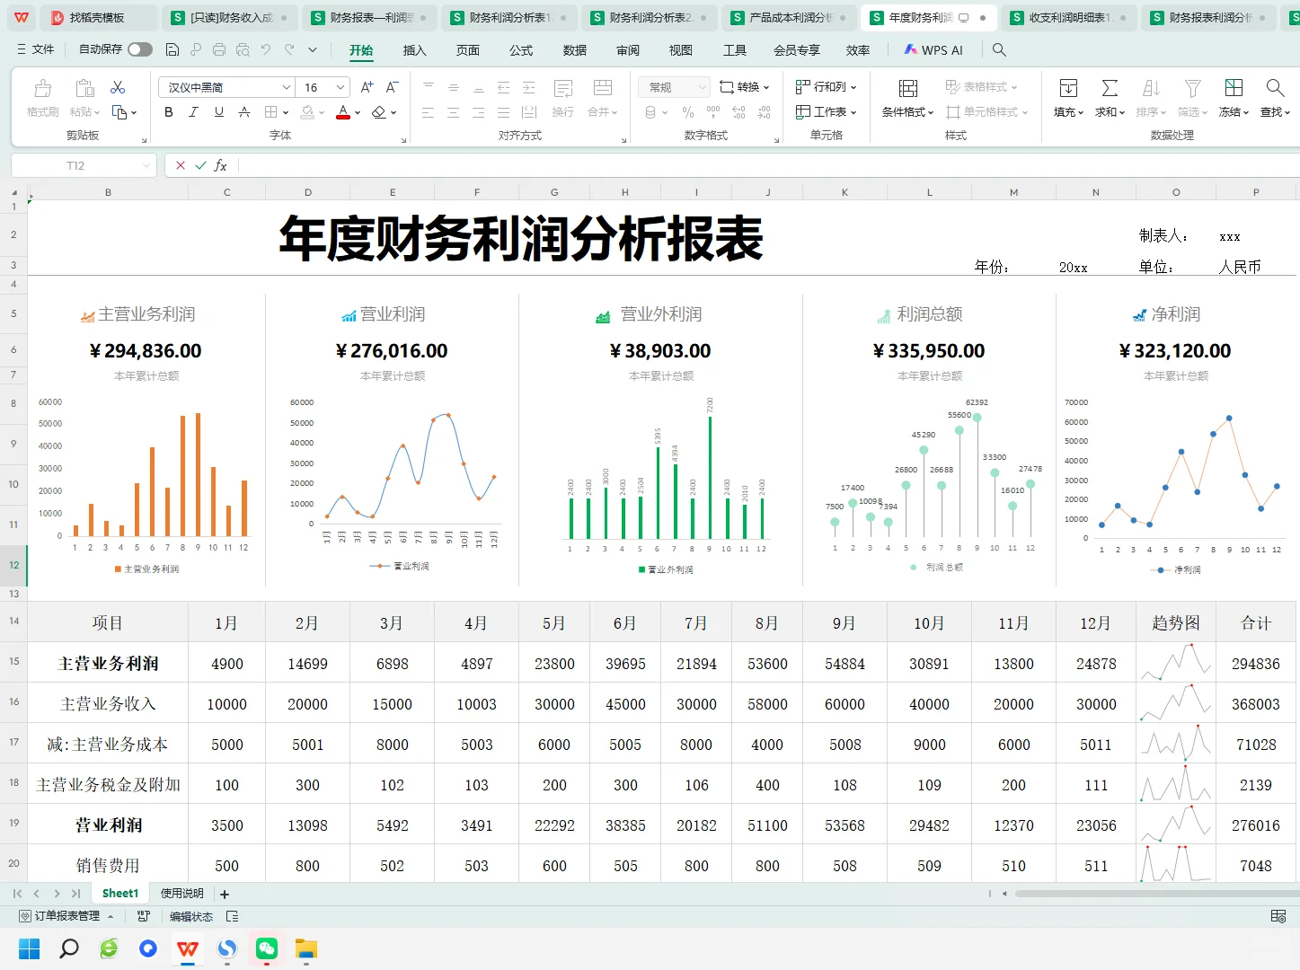Click the WeChat icon on taskbar
1300x970 pixels.
pos(267,948)
